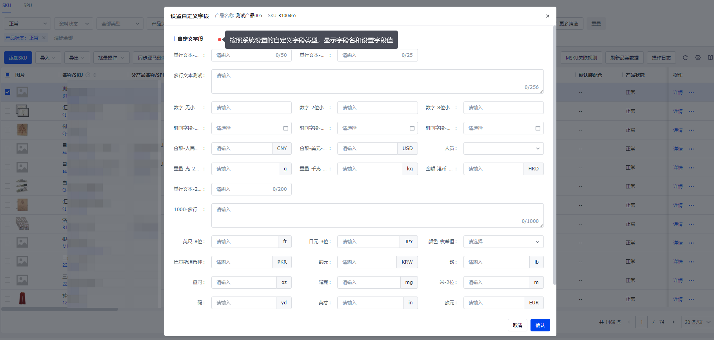
Task: Click the help icon beside 名称/SKU header
Action: point(88,75)
